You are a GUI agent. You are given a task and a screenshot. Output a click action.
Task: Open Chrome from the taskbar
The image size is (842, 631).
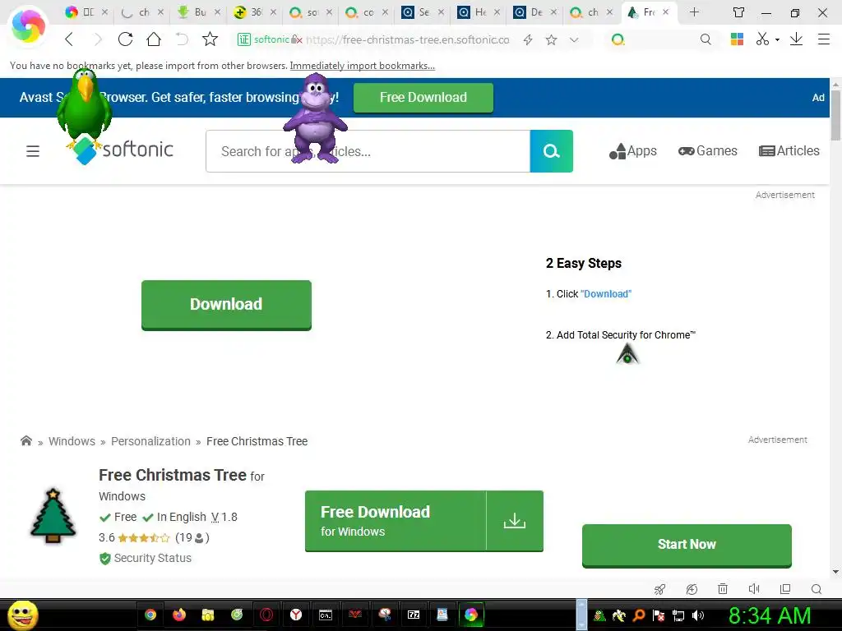pos(150,615)
